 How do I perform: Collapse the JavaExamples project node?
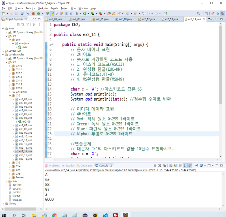(x=3, y=55)
